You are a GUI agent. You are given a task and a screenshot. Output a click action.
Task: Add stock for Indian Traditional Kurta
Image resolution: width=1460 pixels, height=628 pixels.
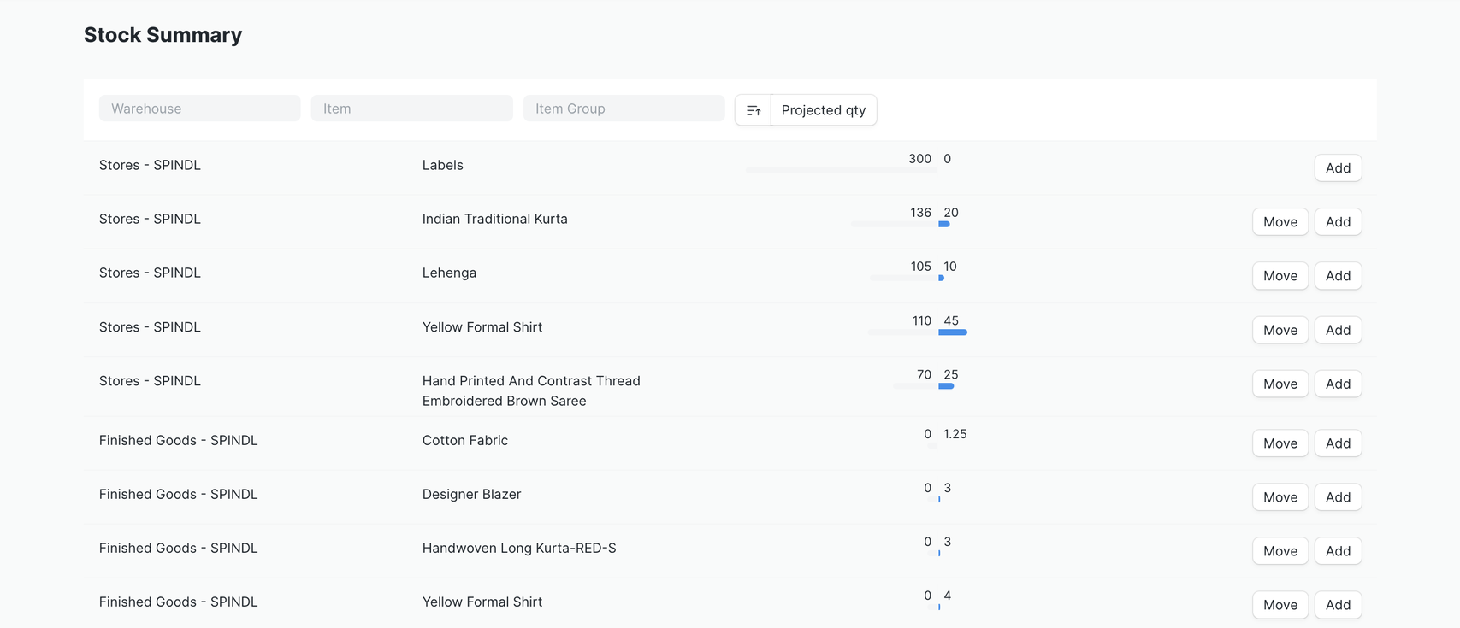(x=1337, y=222)
